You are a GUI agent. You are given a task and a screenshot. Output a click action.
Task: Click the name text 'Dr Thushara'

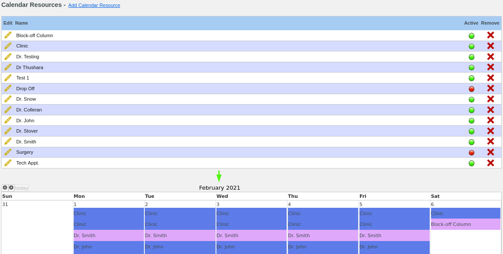point(30,67)
